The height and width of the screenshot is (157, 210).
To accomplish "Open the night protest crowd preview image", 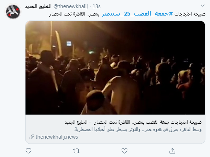I will pos(115,68).
